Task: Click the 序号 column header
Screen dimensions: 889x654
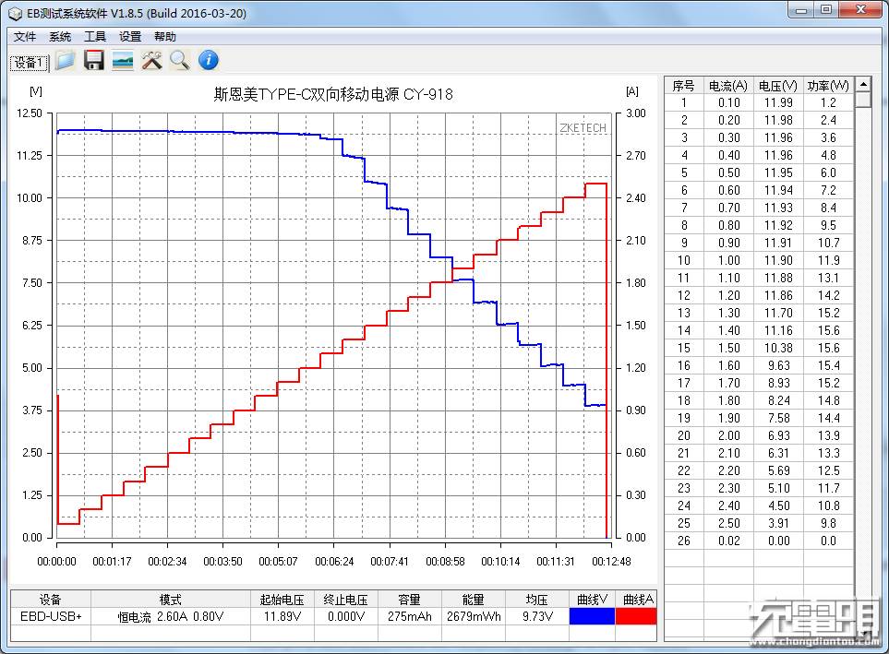Action: tap(684, 86)
